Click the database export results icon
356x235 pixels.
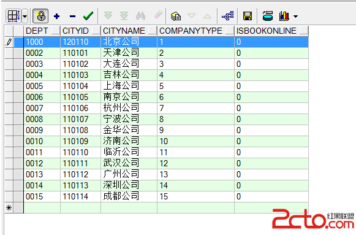268,16
